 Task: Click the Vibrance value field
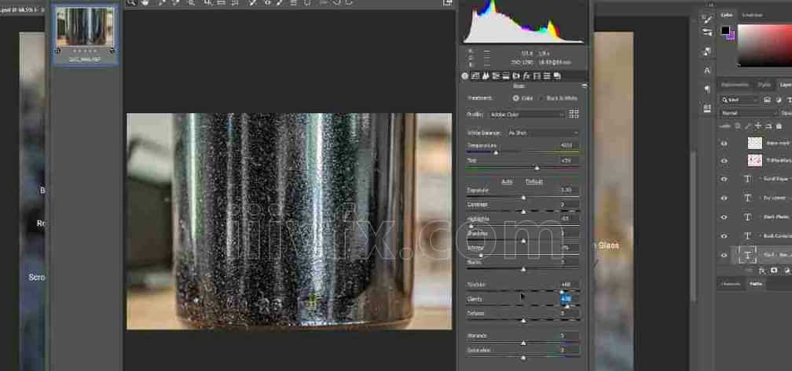(x=569, y=336)
